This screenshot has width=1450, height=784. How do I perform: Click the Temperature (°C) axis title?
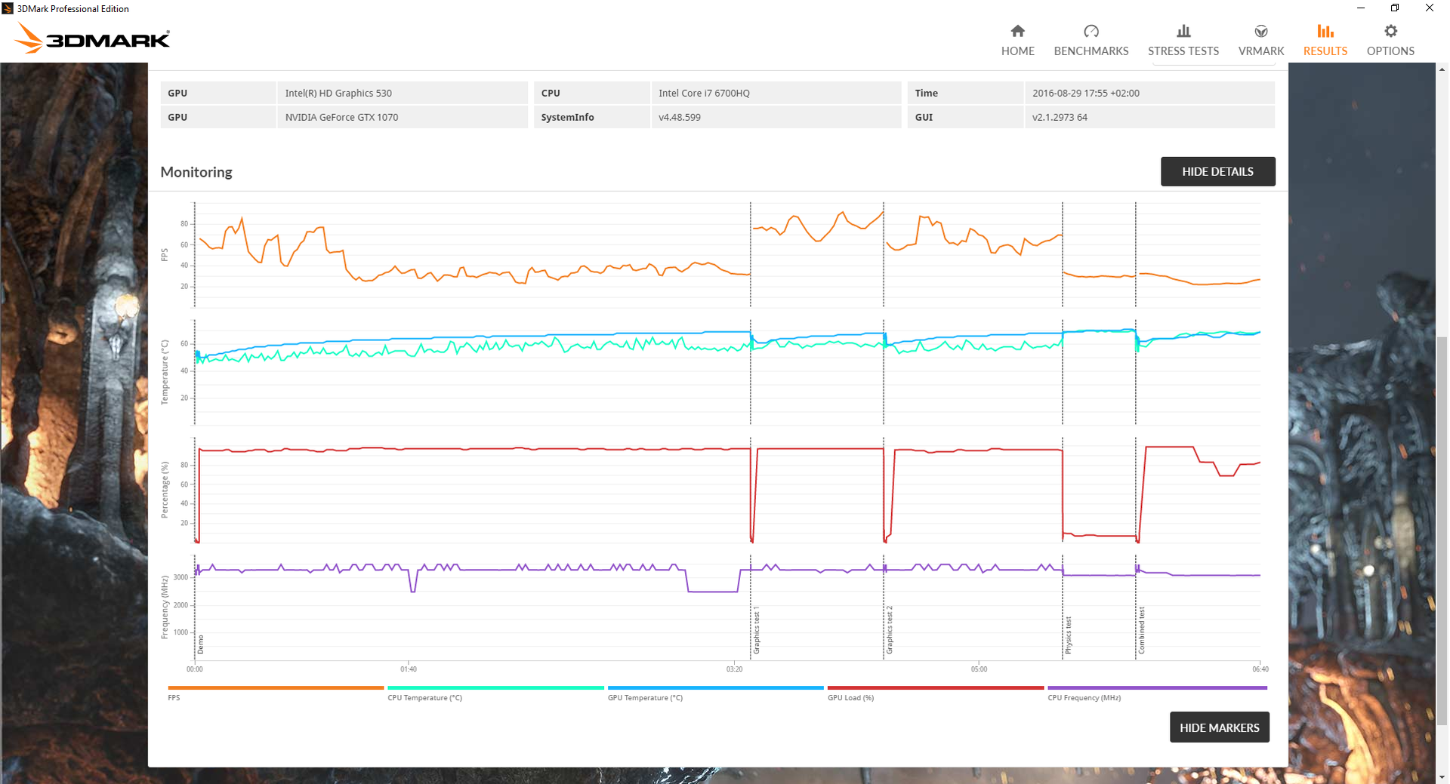click(165, 372)
